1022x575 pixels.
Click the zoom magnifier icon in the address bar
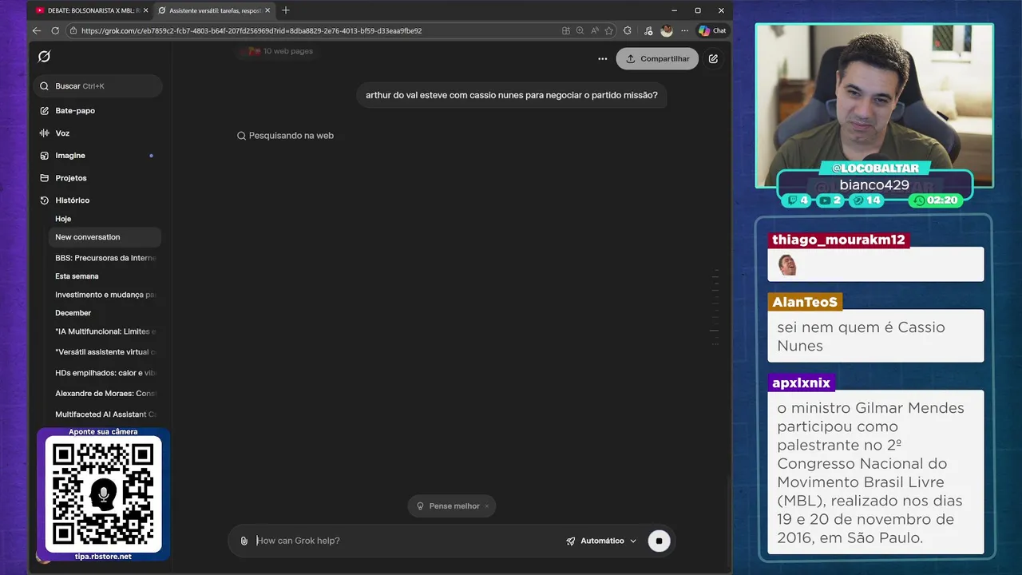(580, 31)
